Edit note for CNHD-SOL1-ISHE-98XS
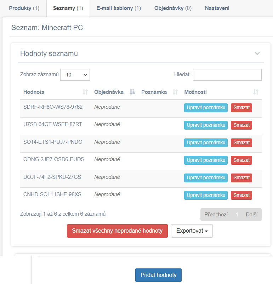The height and width of the screenshot is (284, 273). click(x=206, y=195)
